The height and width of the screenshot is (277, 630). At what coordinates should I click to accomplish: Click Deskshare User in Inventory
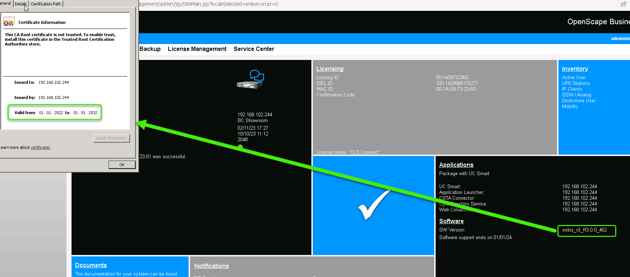pos(579,101)
